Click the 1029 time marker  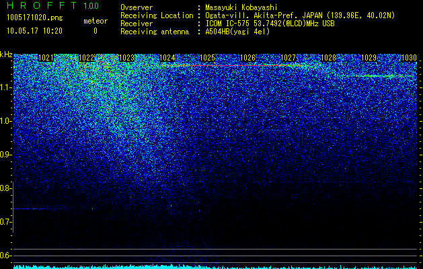(x=369, y=58)
